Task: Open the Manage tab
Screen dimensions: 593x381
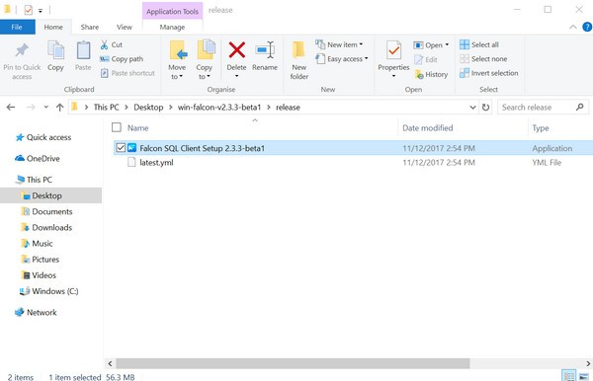Action: click(x=172, y=27)
